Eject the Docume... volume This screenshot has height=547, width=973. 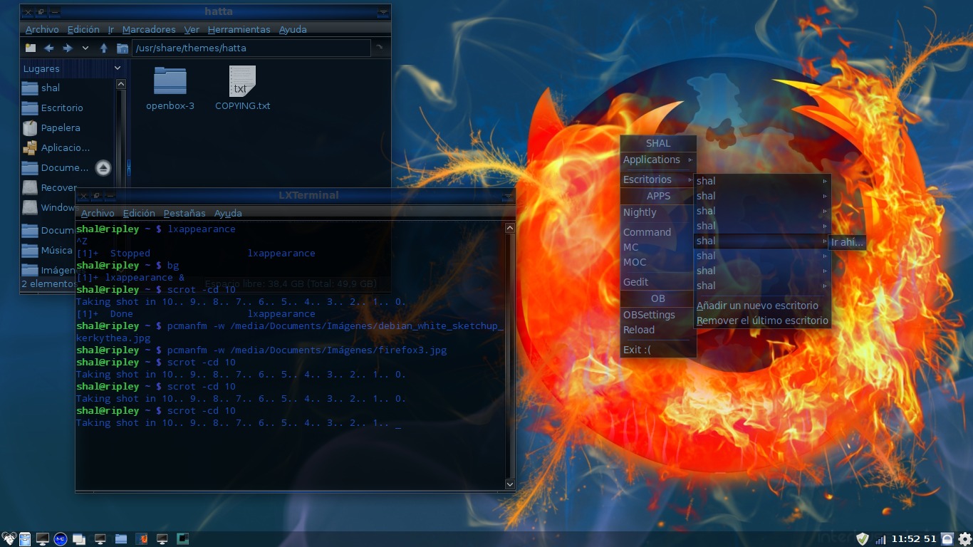coord(103,168)
